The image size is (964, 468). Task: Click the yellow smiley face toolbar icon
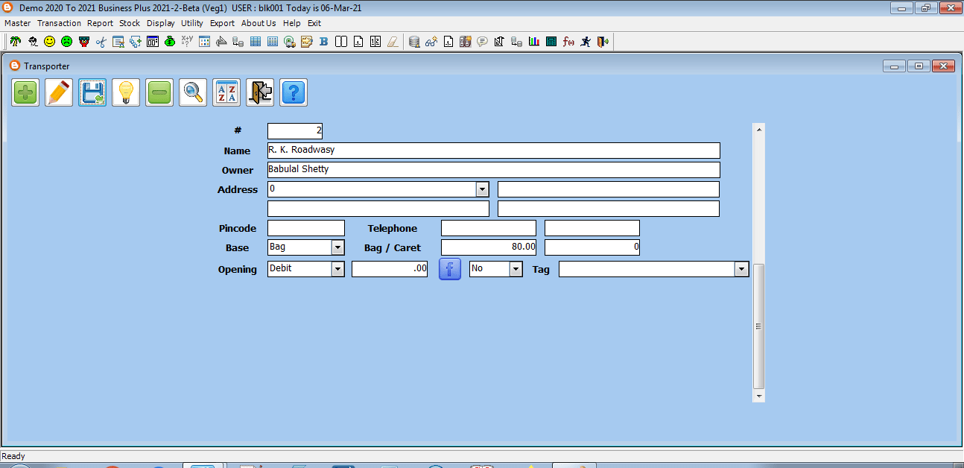click(49, 42)
